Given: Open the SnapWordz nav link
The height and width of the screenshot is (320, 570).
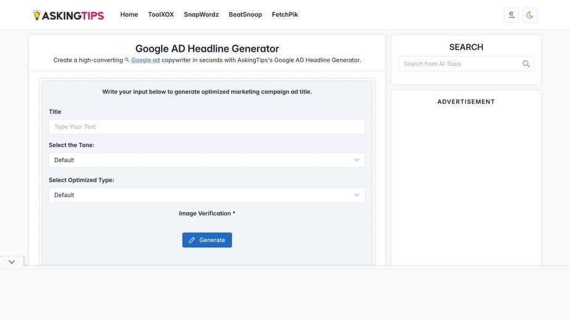Looking at the screenshot, I should 201,15.
